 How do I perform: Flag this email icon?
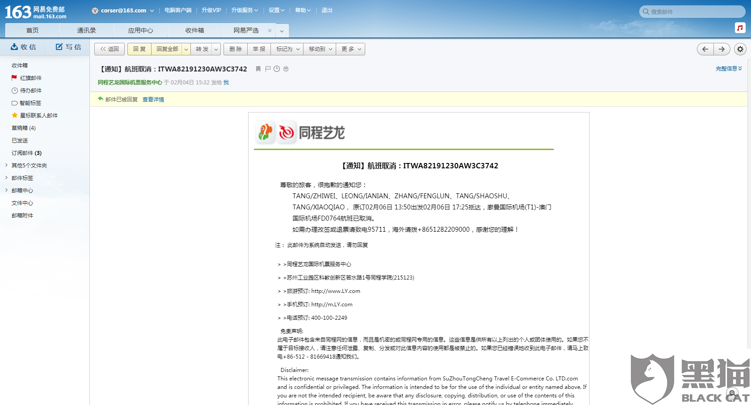pyautogui.click(x=268, y=69)
